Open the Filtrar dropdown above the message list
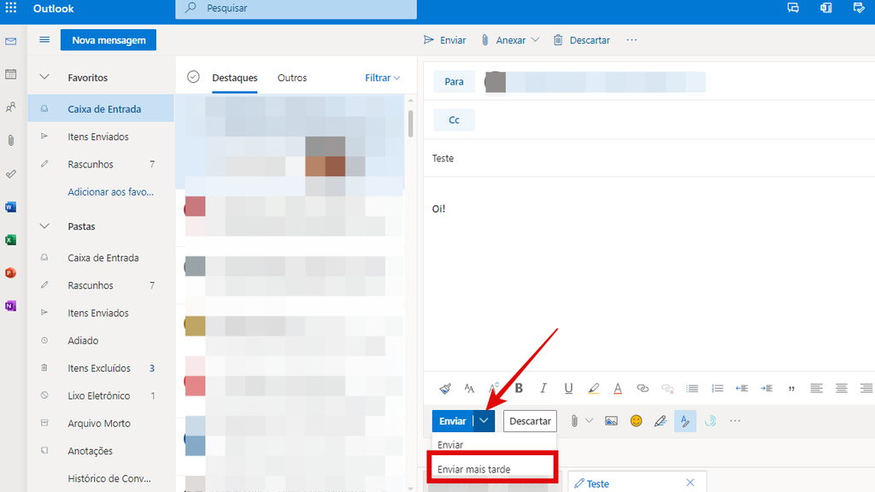Screen dimensions: 875x492 [x=382, y=78]
